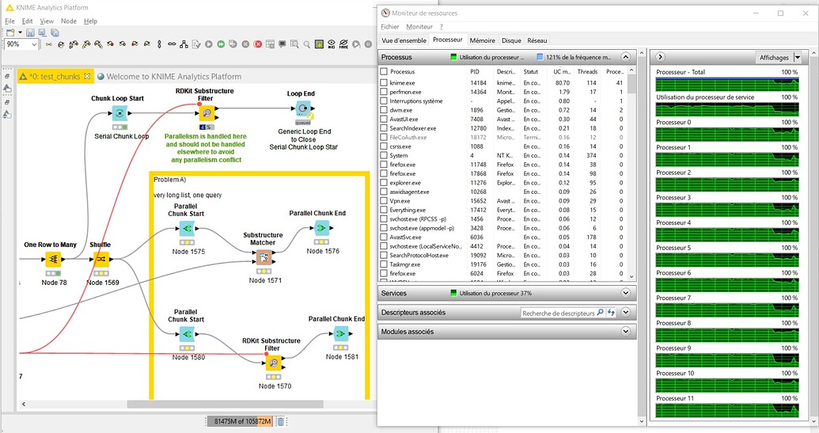Open the New workflow dropdown arrow
This screenshot has width=819, height=433.
click(20, 32)
